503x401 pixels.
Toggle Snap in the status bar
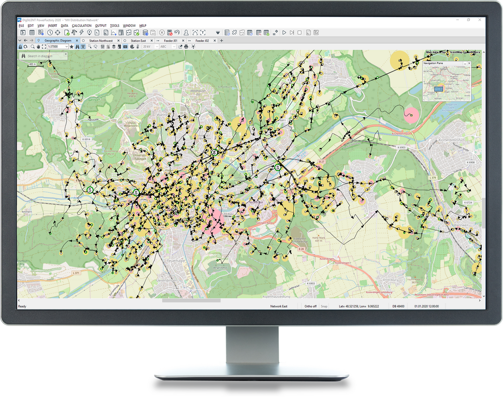pyautogui.click(x=324, y=306)
